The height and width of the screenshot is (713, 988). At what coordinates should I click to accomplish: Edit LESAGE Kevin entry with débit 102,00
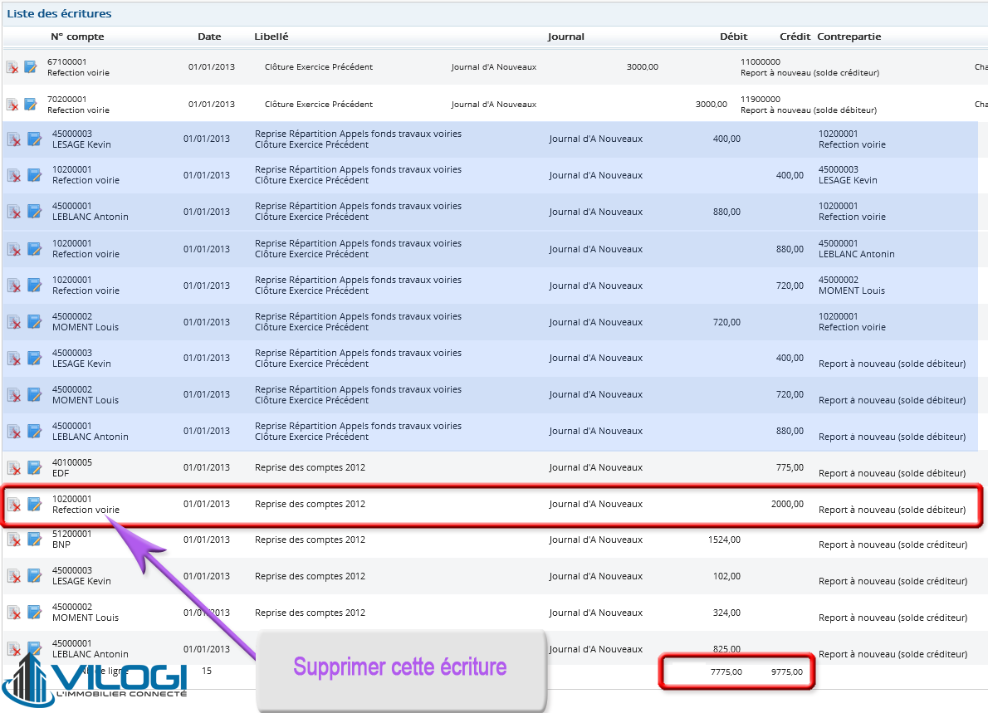click(35, 576)
